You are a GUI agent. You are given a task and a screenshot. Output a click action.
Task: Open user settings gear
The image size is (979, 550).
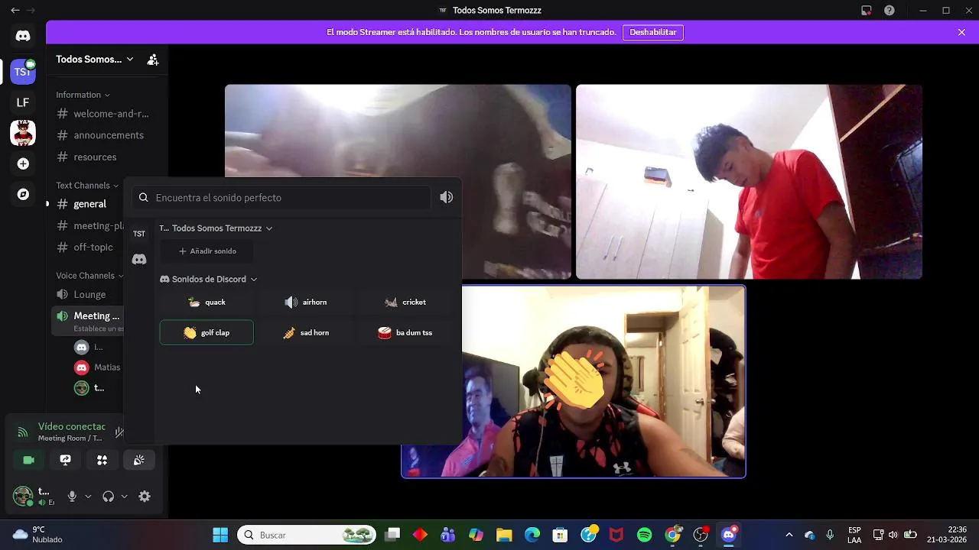pyautogui.click(x=145, y=497)
